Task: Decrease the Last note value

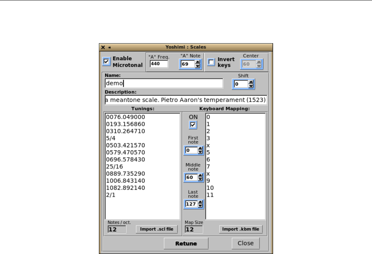Action: pos(200,206)
